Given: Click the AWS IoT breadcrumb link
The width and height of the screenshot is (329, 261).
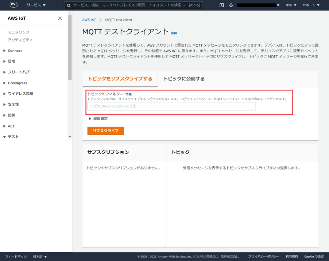Looking at the screenshot, I should pyautogui.click(x=89, y=20).
